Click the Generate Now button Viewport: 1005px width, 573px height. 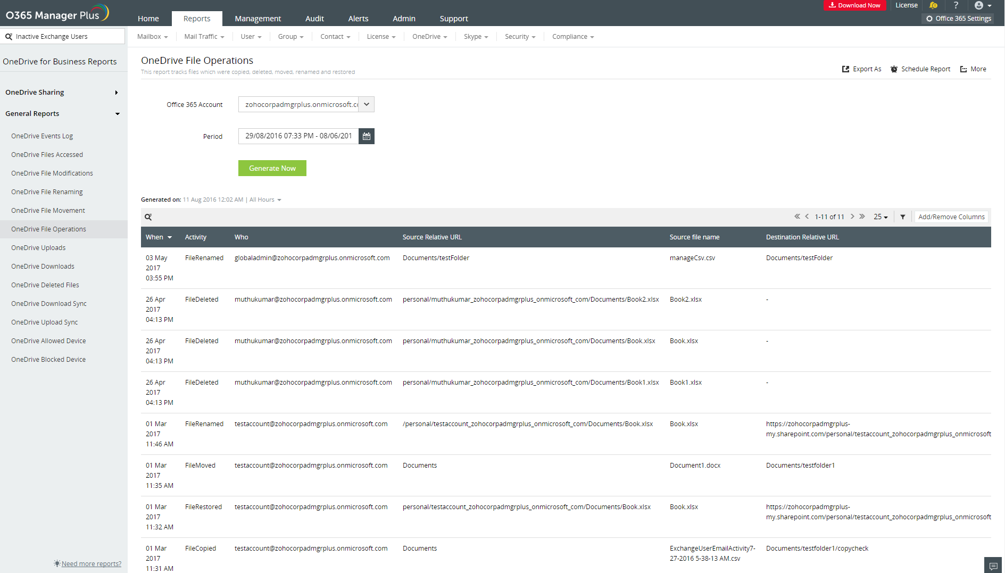(x=272, y=168)
